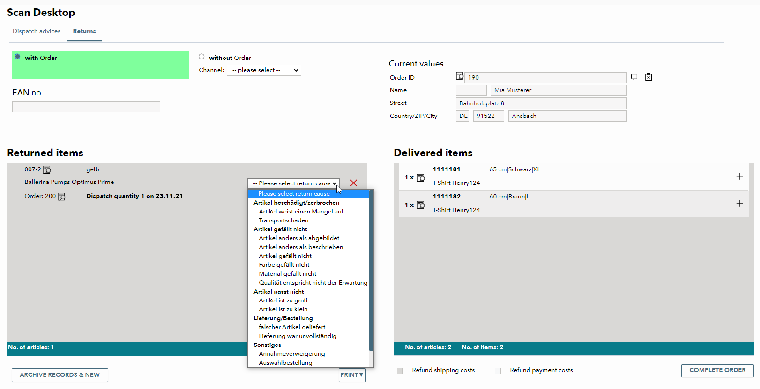Open the PRINT dropdown button
Viewport: 760px width, 389px height.
[352, 375]
